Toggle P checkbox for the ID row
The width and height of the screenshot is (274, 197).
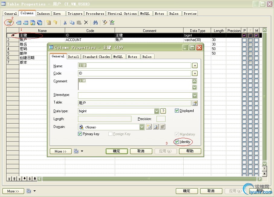244,35
